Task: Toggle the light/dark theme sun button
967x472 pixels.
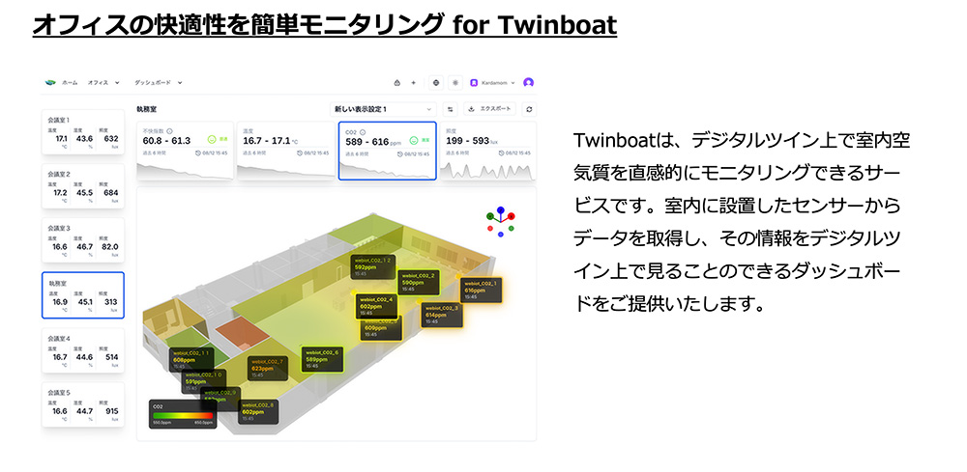Action: pos(455,83)
